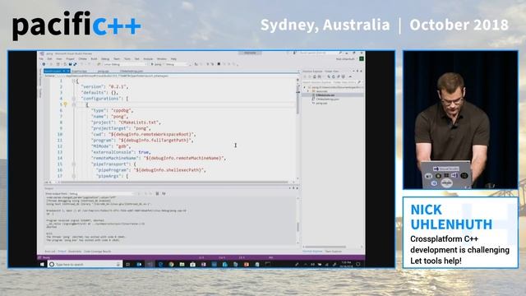526x296 pixels.
Task: Click the "version": "0.2.1" code line
Action: point(105,86)
